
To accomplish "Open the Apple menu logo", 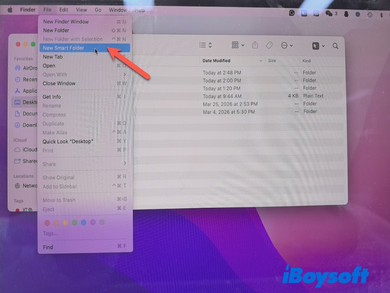I will coord(9,10).
